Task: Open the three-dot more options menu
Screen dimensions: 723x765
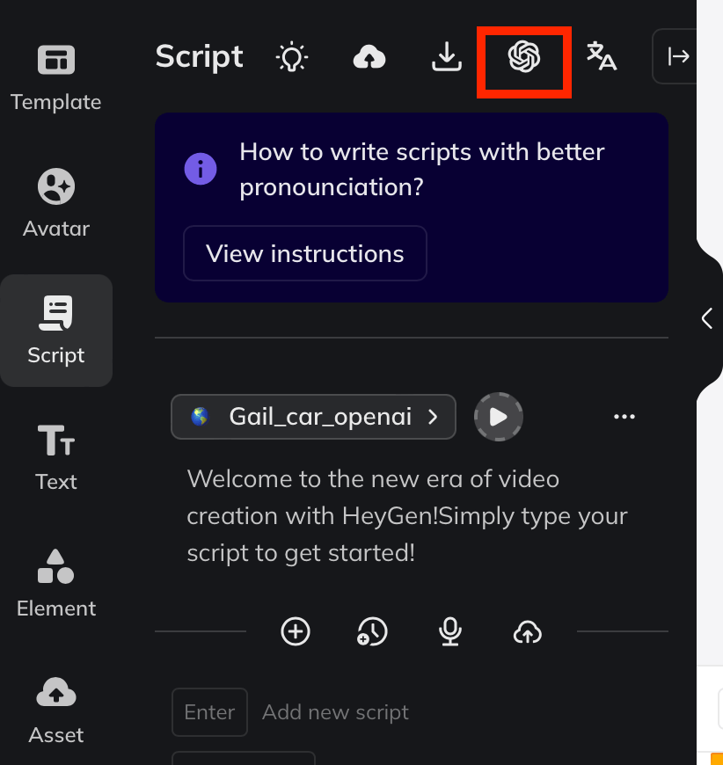Action: (x=624, y=417)
